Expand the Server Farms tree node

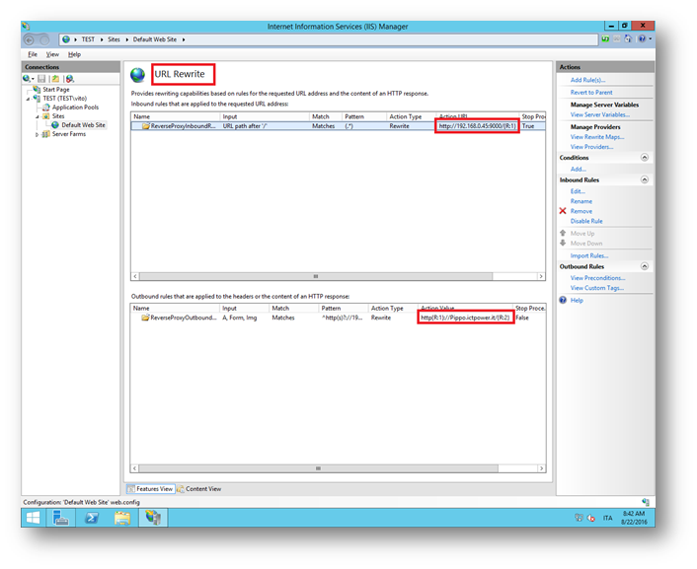click(x=38, y=134)
